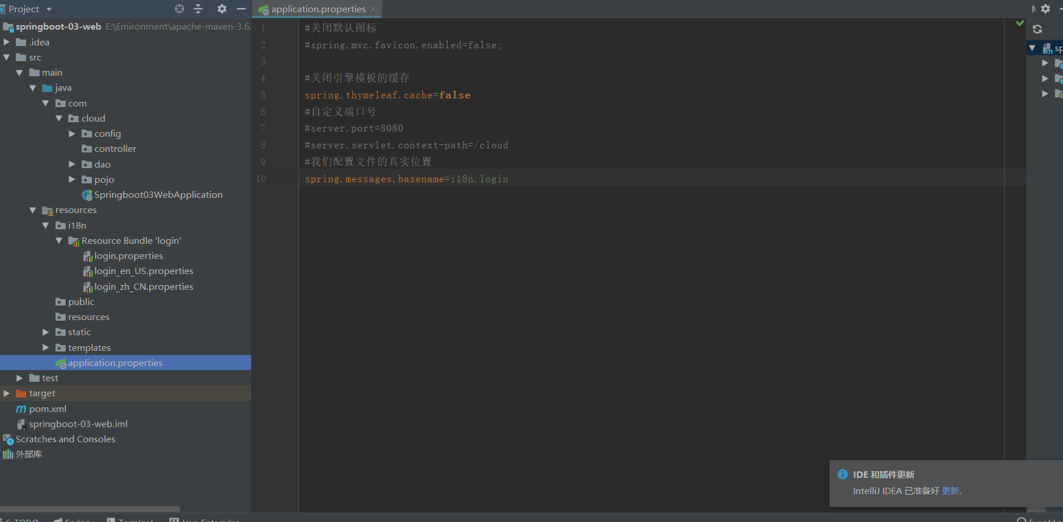1063x522 pixels.
Task: Close the application.properties tab
Action: (373, 9)
